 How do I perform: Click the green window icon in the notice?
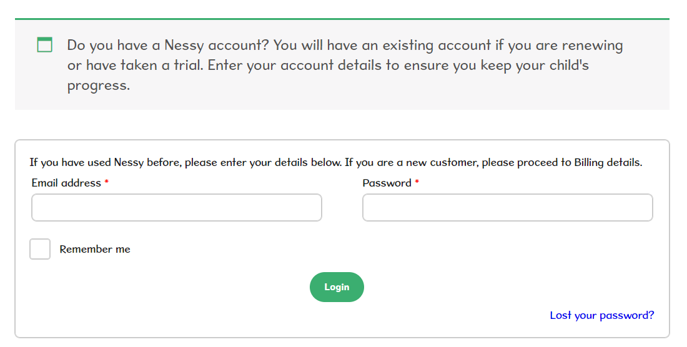click(45, 45)
